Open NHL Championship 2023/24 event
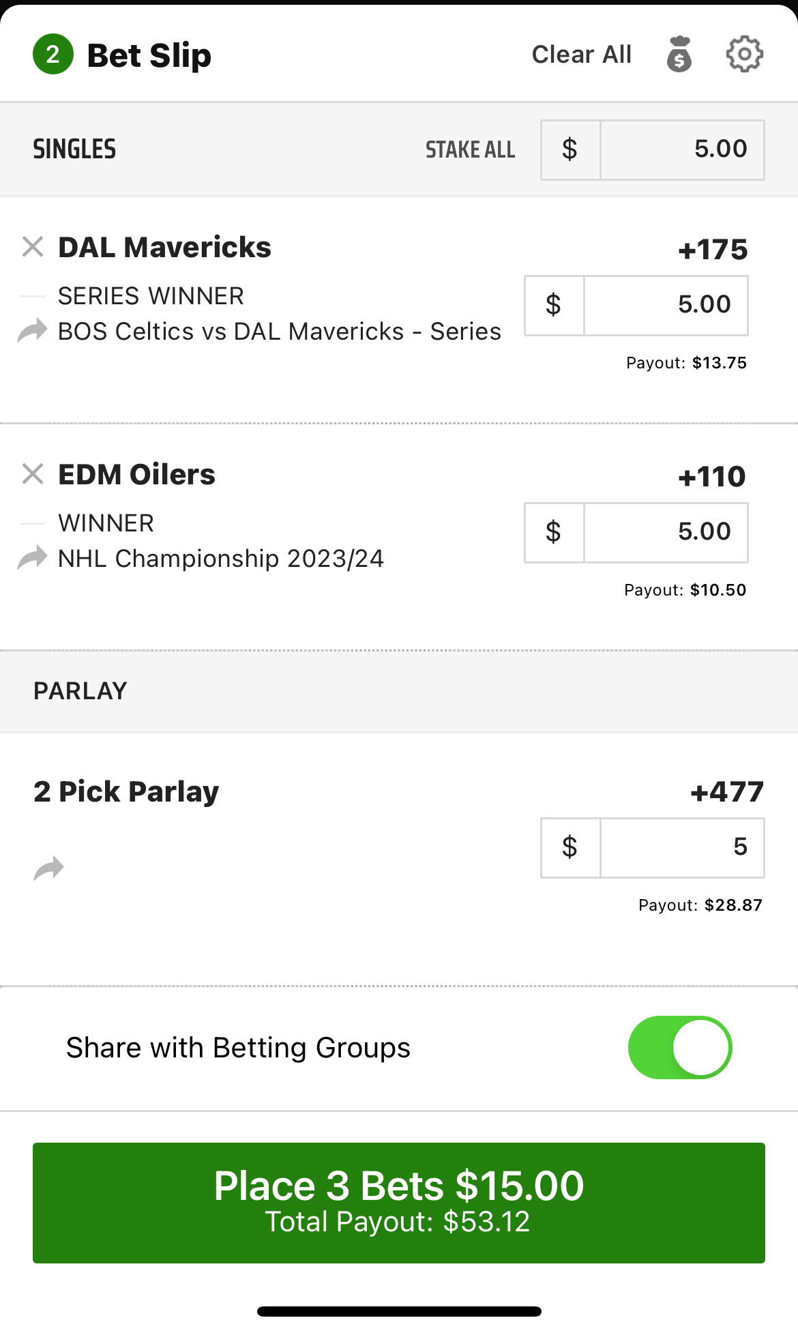Image resolution: width=798 pixels, height=1333 pixels. (x=220, y=559)
